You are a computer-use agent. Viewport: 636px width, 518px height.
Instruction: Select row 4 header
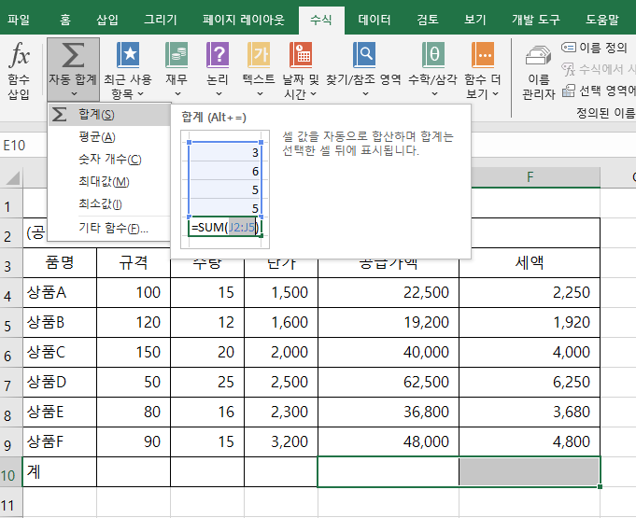11,293
